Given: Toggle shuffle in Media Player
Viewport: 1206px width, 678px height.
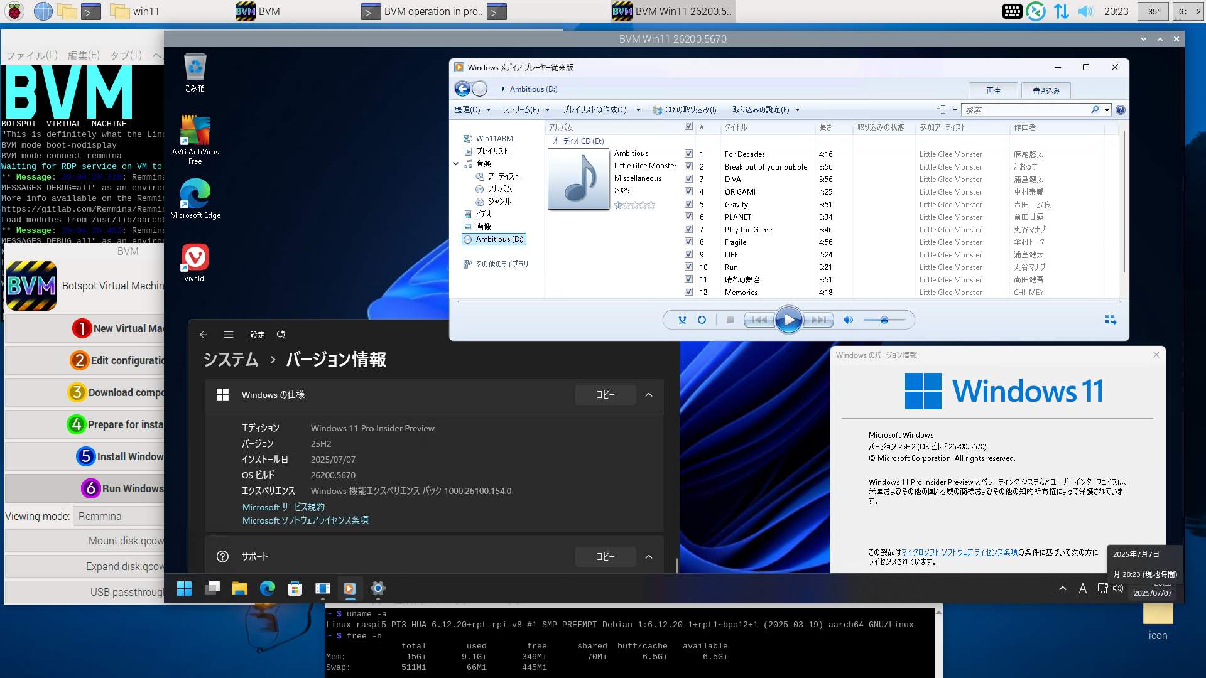Looking at the screenshot, I should point(682,320).
